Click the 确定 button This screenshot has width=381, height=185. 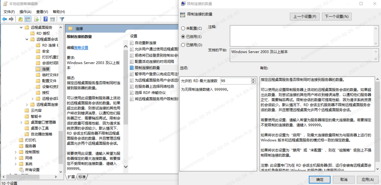pyautogui.click(x=320, y=179)
